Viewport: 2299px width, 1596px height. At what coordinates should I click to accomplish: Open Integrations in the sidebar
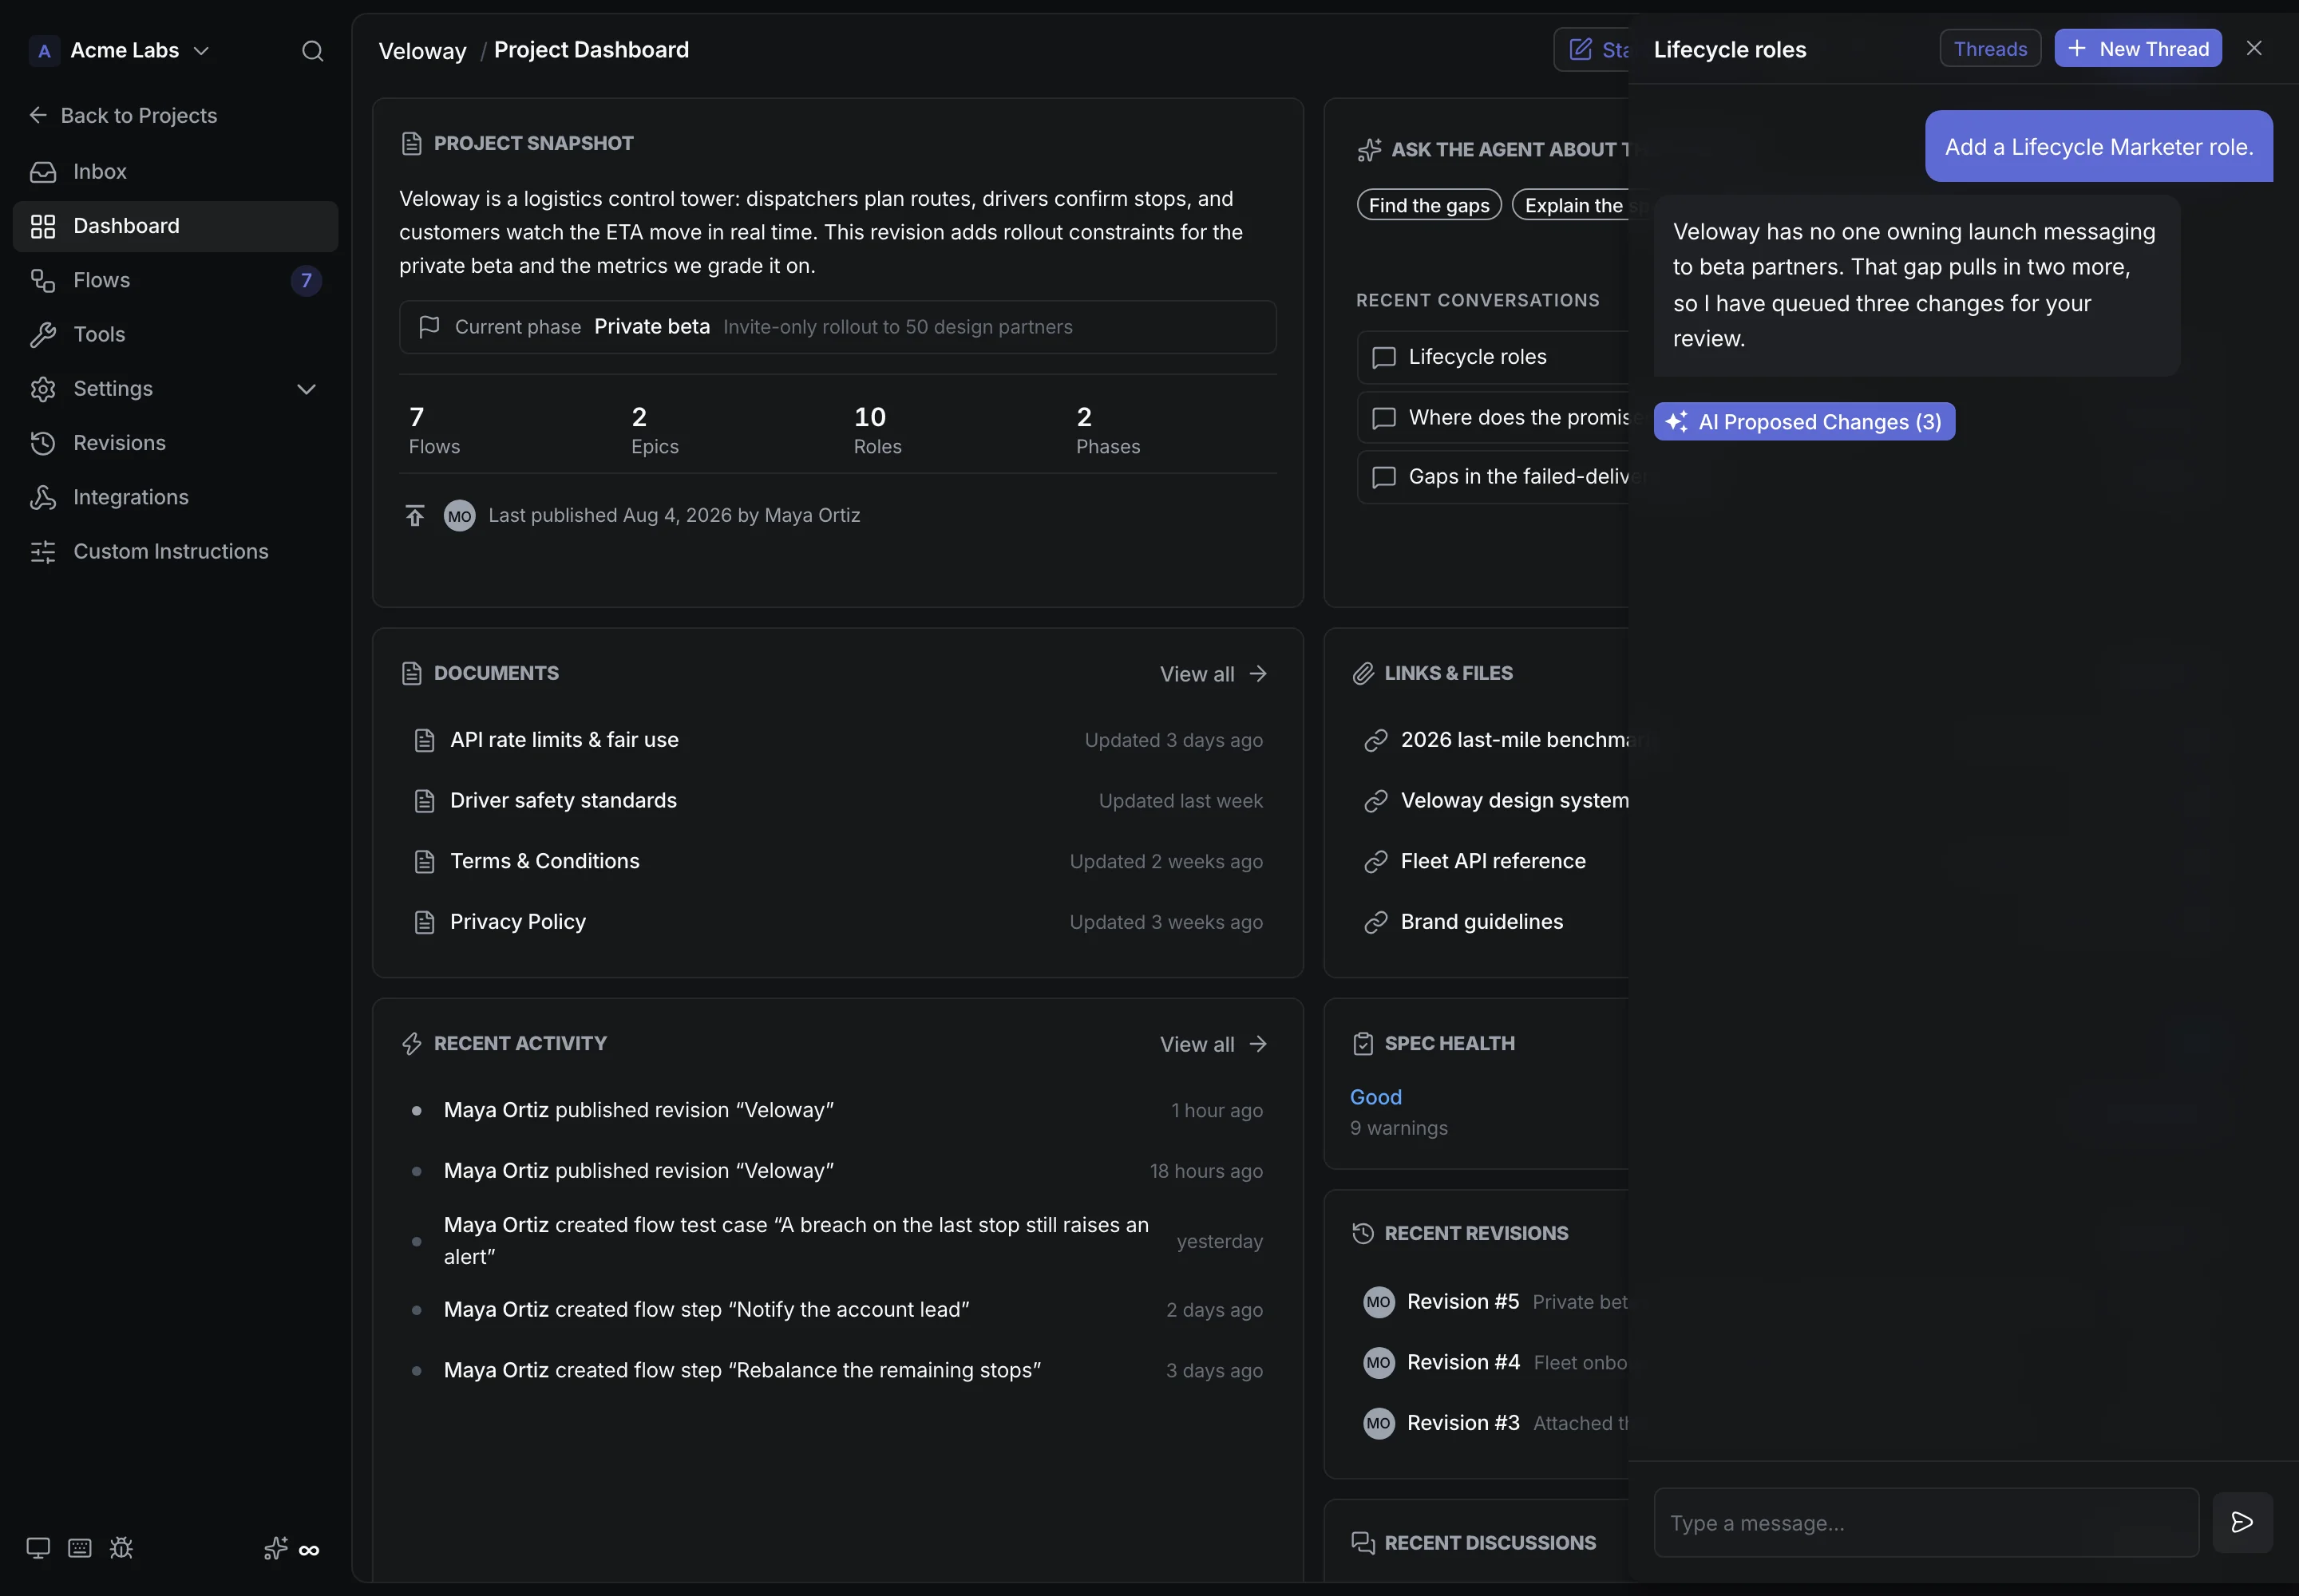tap(176, 498)
